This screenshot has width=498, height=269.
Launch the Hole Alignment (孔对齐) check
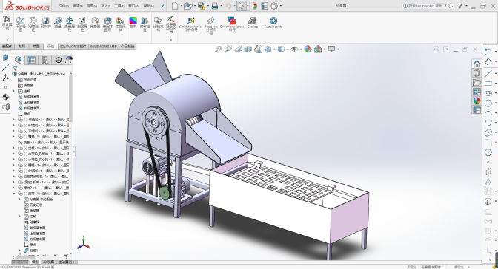(46, 23)
